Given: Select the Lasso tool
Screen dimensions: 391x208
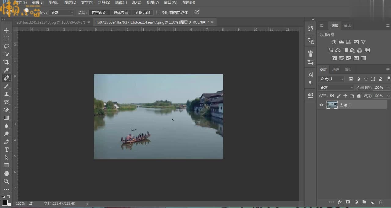Looking at the screenshot, I should point(6,46).
